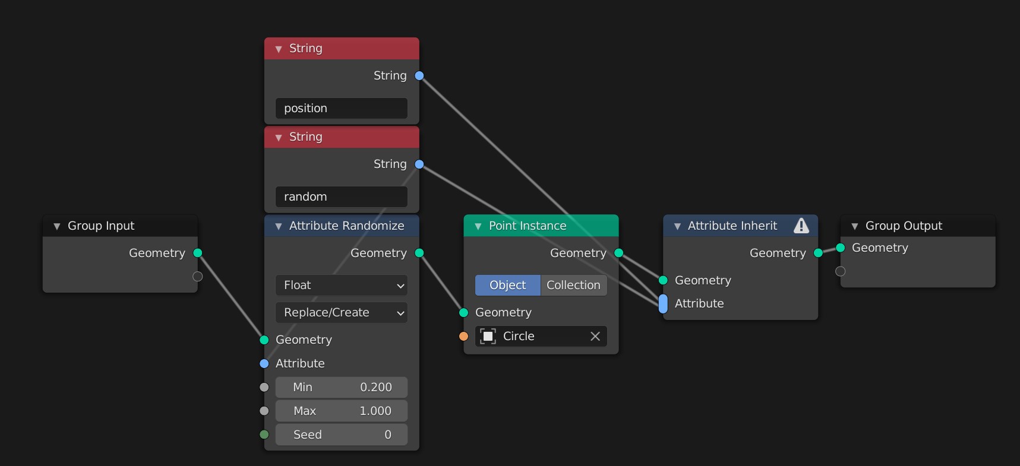Click the empty socket on Group Output node

841,271
